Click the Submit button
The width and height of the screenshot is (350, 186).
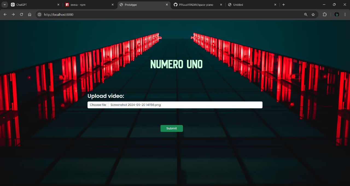click(171, 128)
